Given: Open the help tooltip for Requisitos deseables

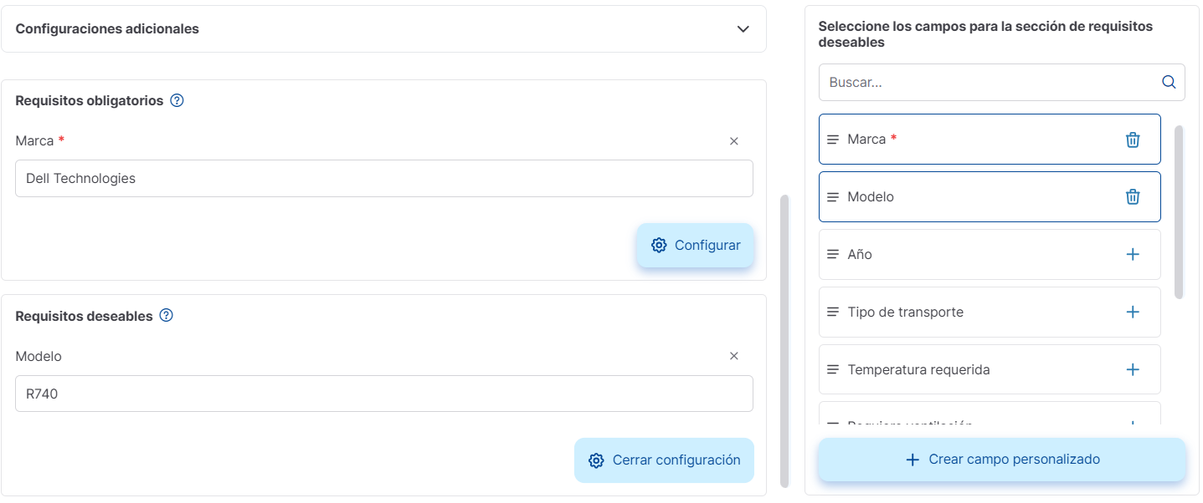Looking at the screenshot, I should [166, 315].
